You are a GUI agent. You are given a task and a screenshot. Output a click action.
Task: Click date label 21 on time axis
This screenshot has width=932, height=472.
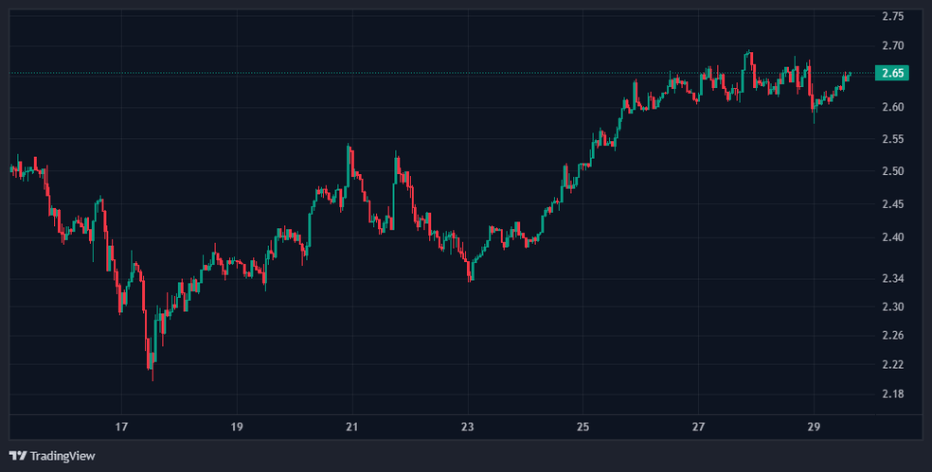click(352, 427)
